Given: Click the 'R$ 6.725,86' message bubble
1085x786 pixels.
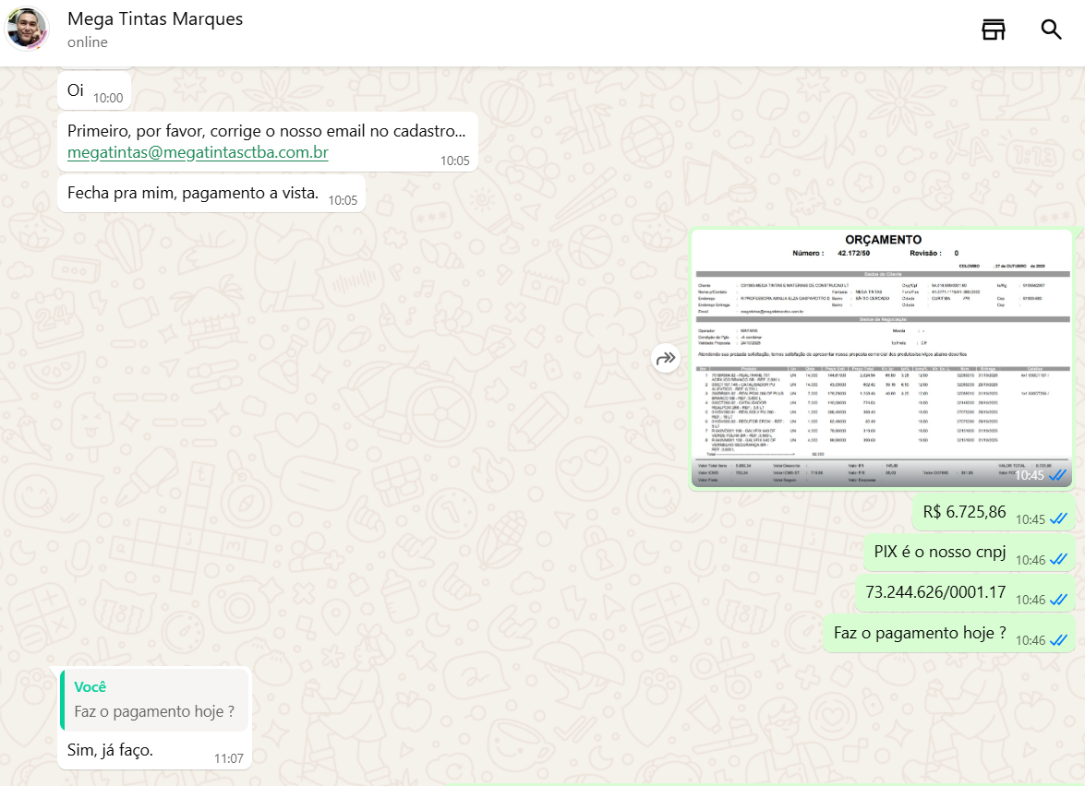Looking at the screenshot, I should 964,512.
